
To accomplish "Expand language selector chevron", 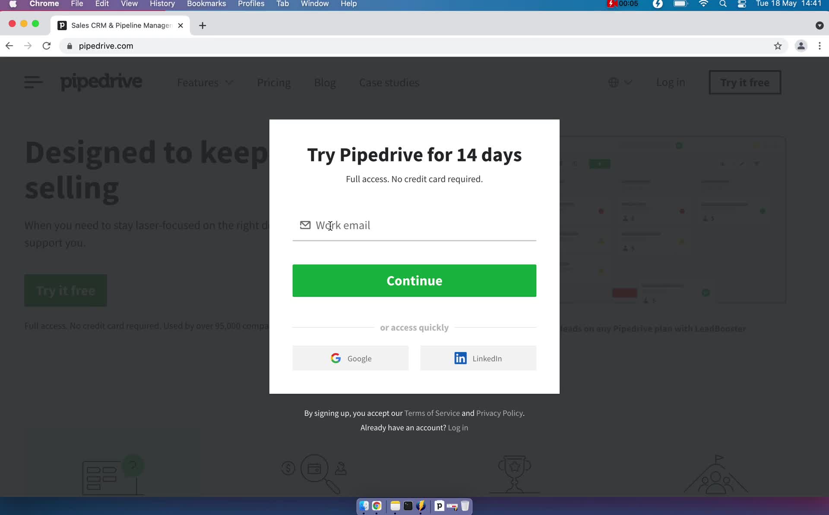I will coord(628,82).
